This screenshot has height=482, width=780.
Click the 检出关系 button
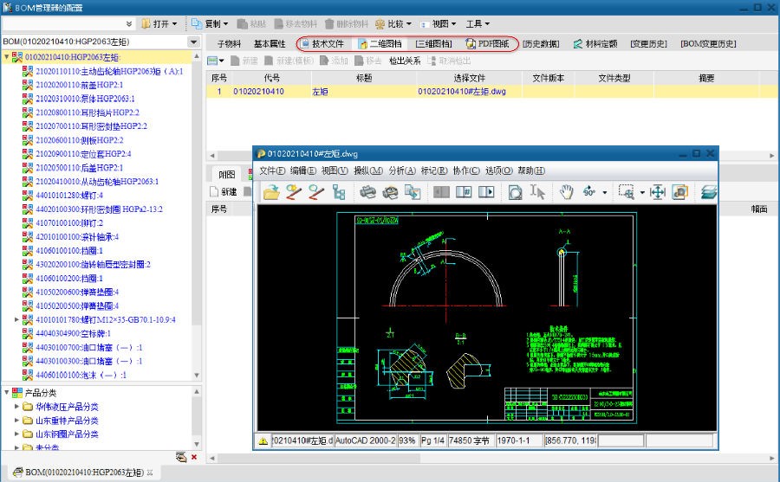pyautogui.click(x=405, y=61)
